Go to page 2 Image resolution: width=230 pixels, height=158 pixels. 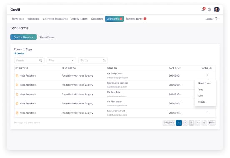[x=185, y=123]
